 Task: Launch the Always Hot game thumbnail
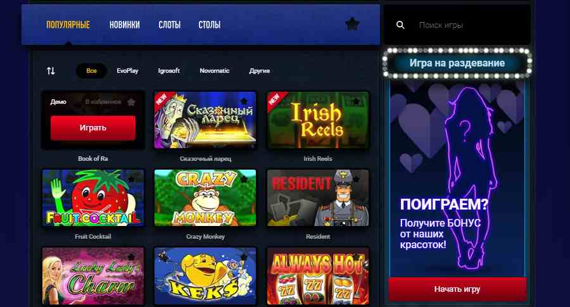(x=318, y=276)
